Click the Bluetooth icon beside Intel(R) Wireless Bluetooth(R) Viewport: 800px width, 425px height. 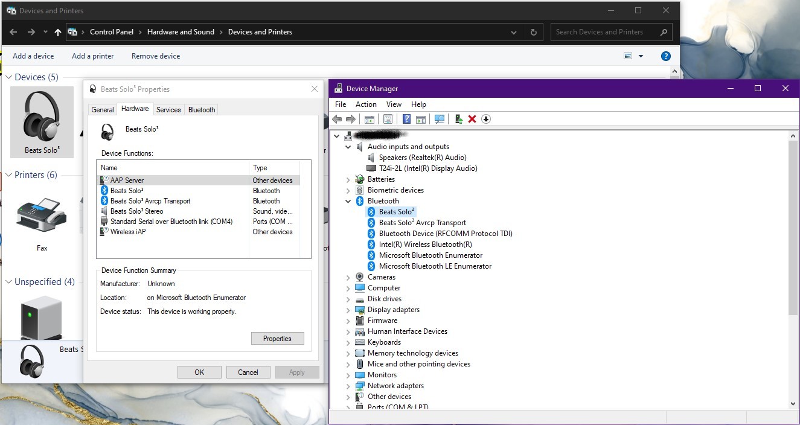pos(371,244)
